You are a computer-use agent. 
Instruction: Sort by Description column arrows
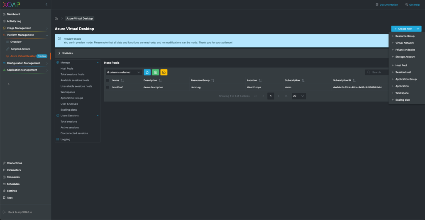(x=160, y=80)
